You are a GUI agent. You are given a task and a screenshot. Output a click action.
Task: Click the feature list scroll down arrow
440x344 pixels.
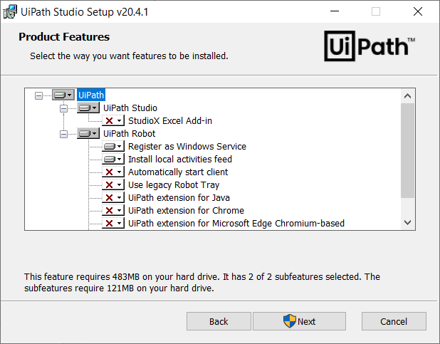[407, 223]
